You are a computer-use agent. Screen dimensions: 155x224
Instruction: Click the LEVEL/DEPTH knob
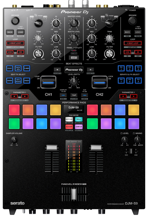(x=74, y=81)
